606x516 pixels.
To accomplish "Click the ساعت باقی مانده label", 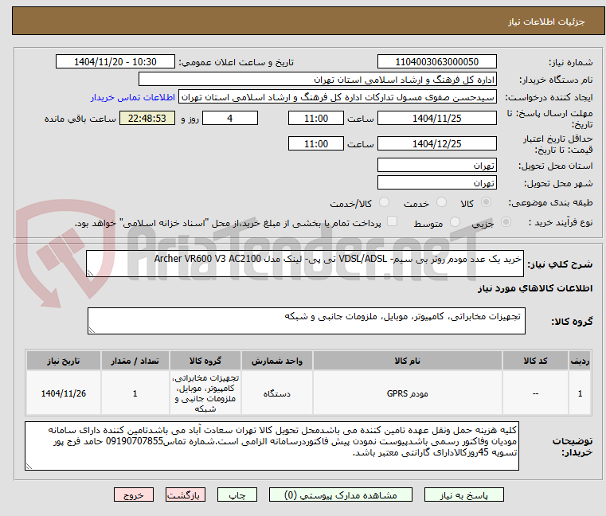I will point(80,119).
